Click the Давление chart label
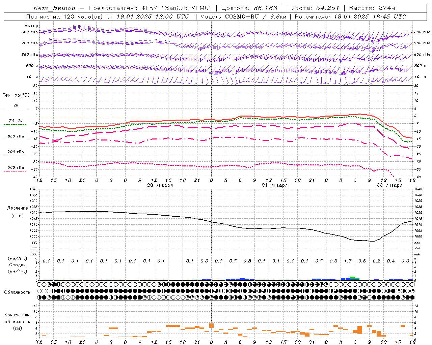 [17, 208]
